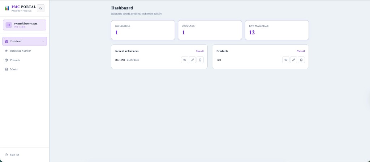Click the Dashboard page heading
The height and width of the screenshot is (162, 370).
pos(122,8)
